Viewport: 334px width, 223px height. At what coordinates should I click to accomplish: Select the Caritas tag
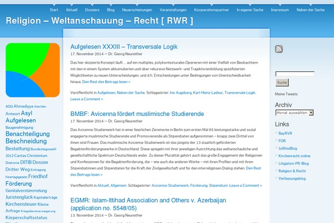point(20,156)
